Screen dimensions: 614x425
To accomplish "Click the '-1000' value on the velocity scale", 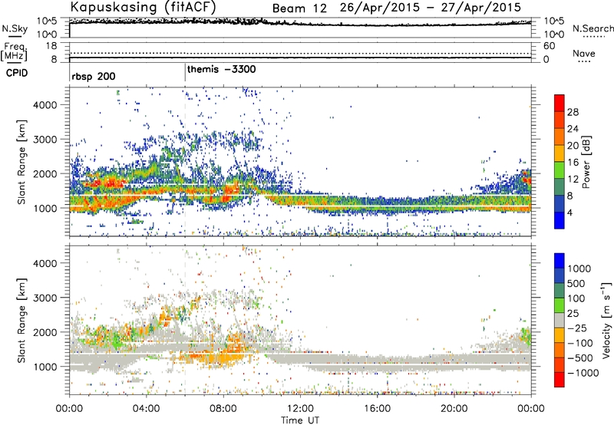I will pos(583,373).
